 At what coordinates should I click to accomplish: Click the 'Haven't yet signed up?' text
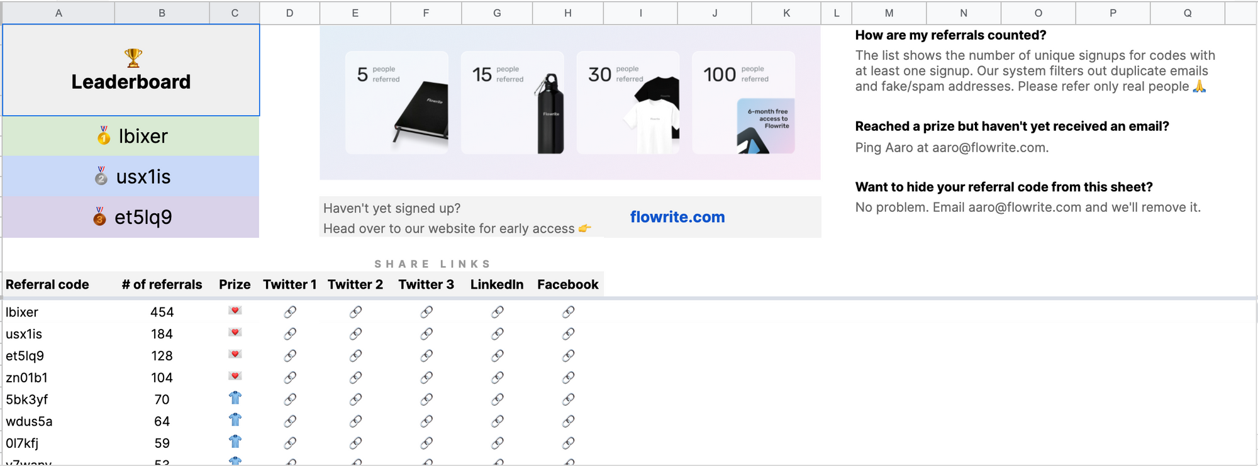pos(392,208)
